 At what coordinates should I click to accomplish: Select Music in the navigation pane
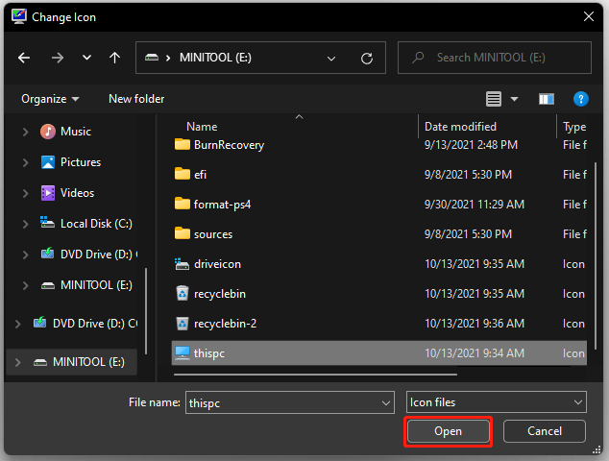click(76, 132)
